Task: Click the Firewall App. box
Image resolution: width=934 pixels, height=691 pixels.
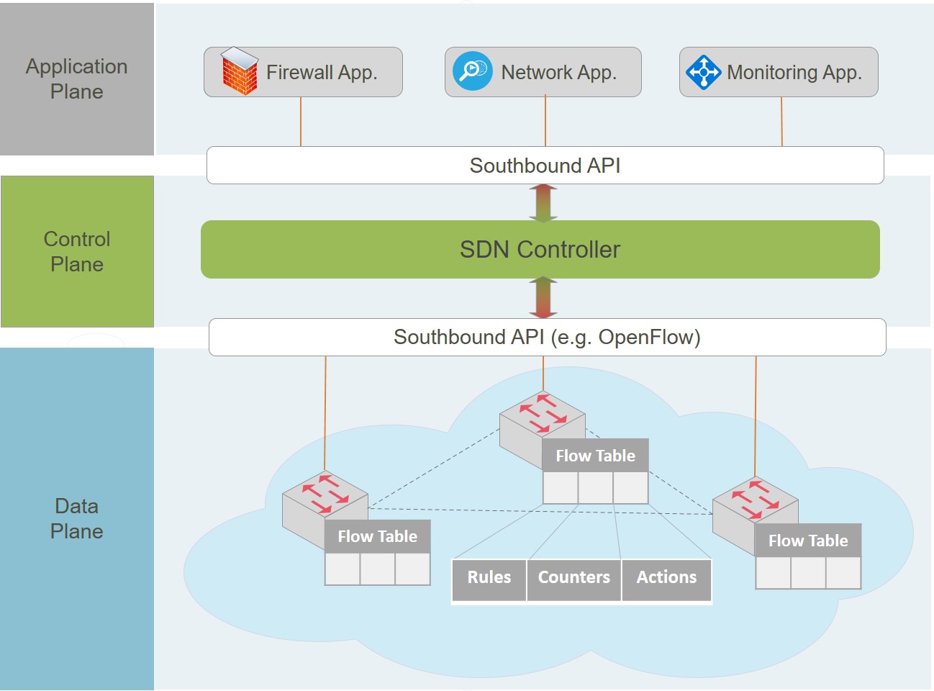Action: coord(303,72)
